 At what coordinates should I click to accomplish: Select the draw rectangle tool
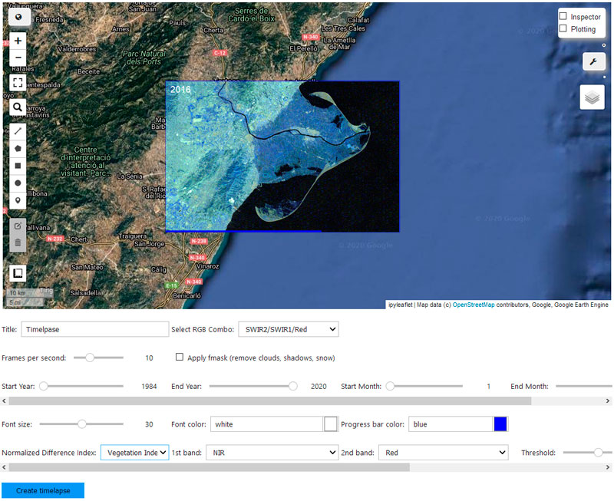pyautogui.click(x=18, y=166)
